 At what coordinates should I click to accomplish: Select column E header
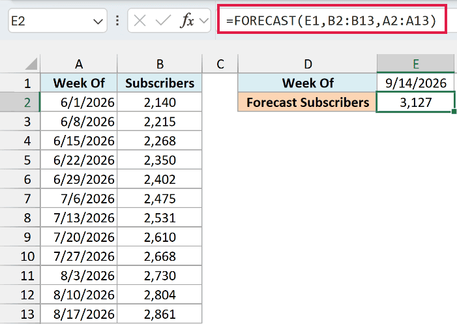(x=416, y=64)
